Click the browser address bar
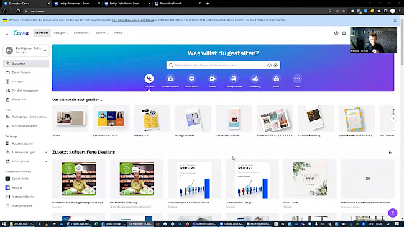Image resolution: width=404 pixels, height=227 pixels. point(175,11)
